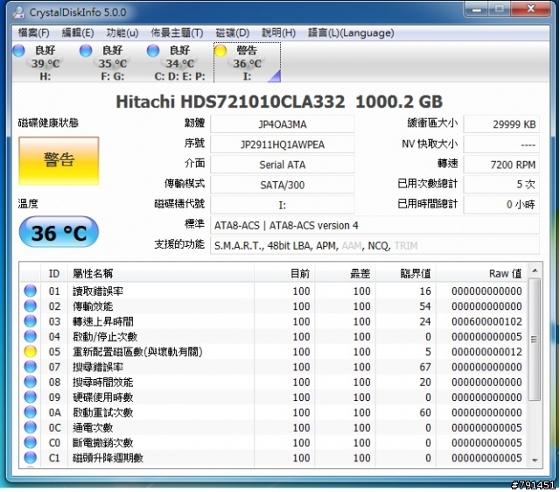
Task: Close the CrystalDiskInfo window
Action: [530, 9]
